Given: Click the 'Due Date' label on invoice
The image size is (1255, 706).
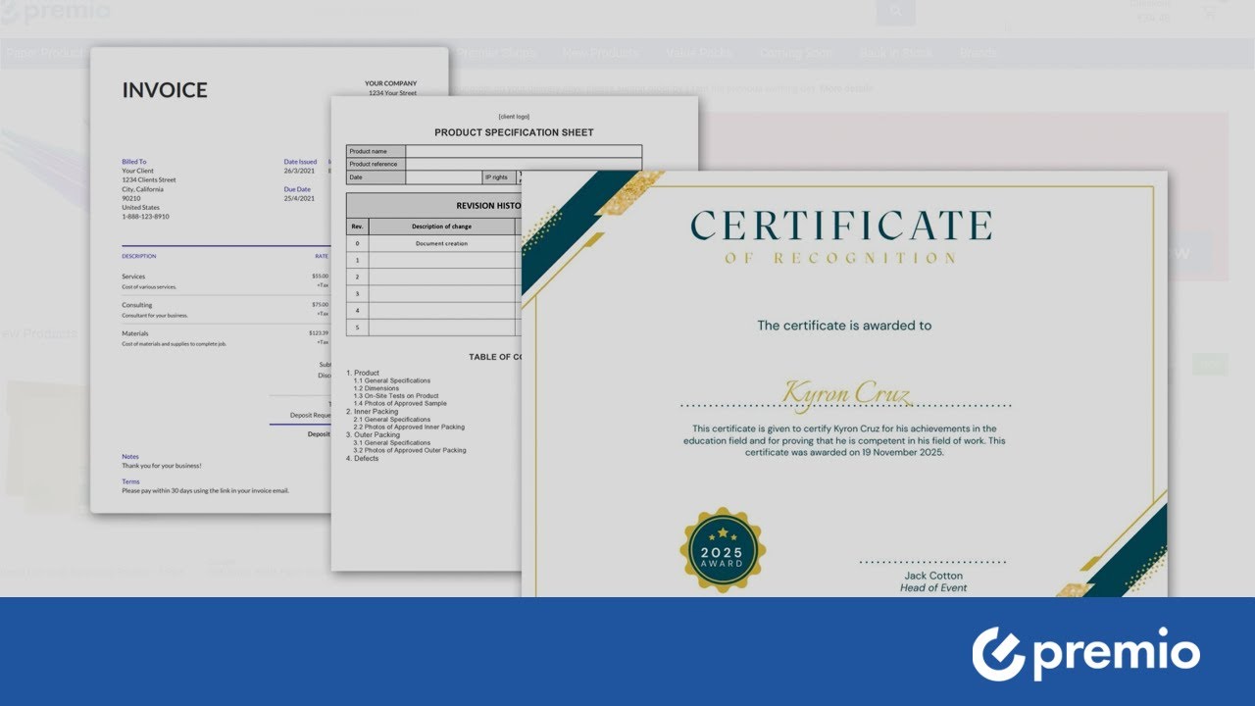Looking at the screenshot, I should 297,189.
